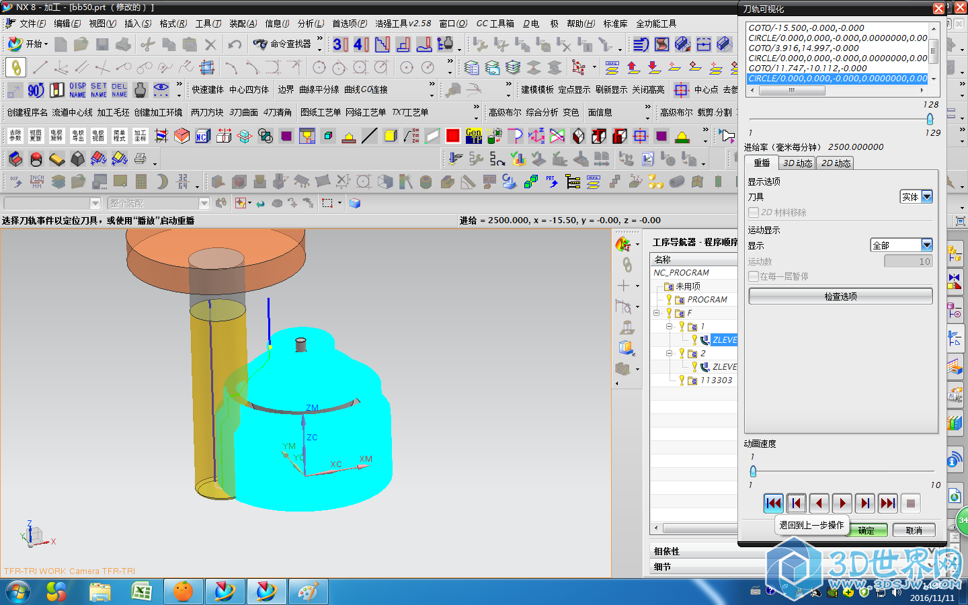Open the 分析(L) menu
Image resolution: width=968 pixels, height=605 pixels.
(x=310, y=24)
